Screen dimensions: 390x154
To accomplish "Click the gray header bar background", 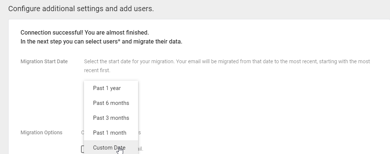I will click(261, 9).
